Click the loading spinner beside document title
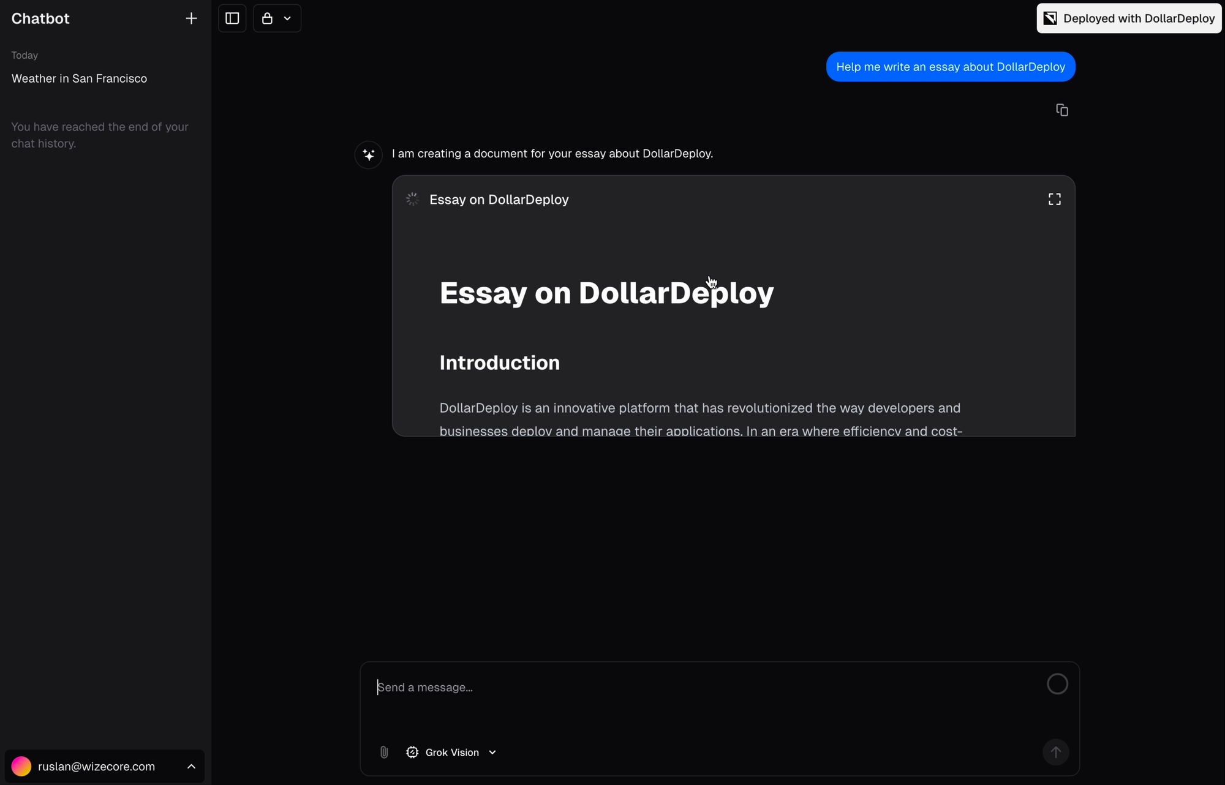The image size is (1225, 785). coord(412,200)
